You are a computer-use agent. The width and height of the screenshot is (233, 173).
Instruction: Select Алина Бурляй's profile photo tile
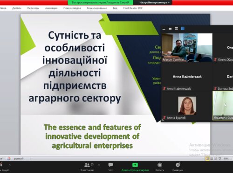(x=187, y=106)
